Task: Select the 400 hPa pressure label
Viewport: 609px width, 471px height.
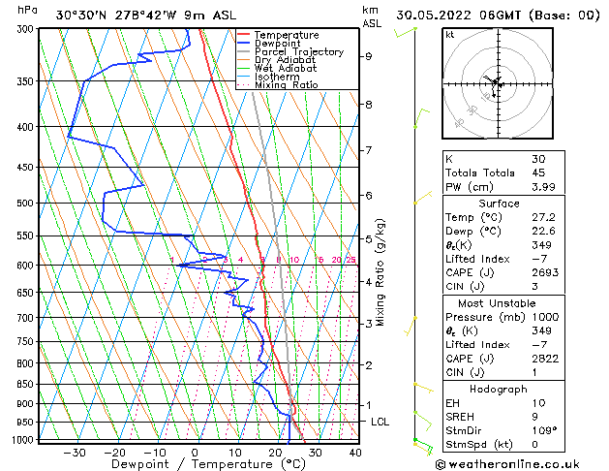Action: (27, 127)
